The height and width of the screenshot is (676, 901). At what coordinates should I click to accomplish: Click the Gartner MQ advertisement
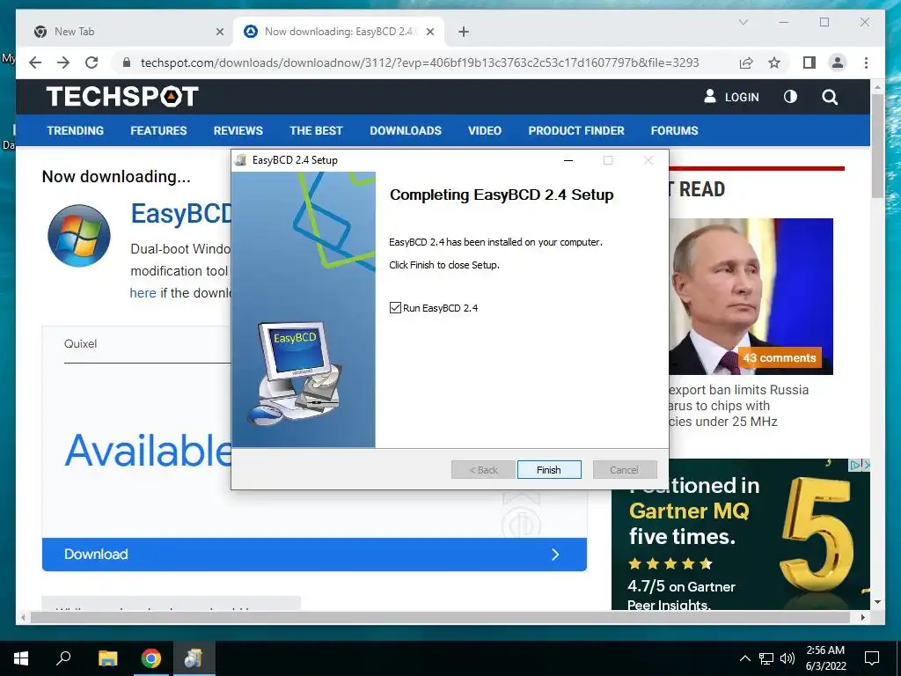pyautogui.click(x=741, y=534)
